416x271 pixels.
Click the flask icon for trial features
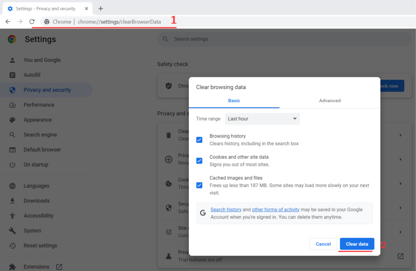(x=169, y=256)
